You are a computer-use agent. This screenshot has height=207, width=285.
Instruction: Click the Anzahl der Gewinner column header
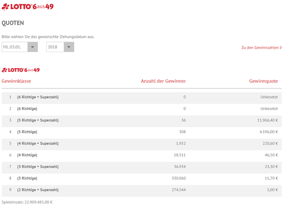tap(163, 81)
